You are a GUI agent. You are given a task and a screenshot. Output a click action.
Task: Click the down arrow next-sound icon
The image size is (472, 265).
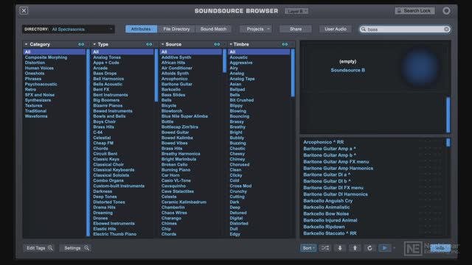pyautogui.click(x=340, y=248)
